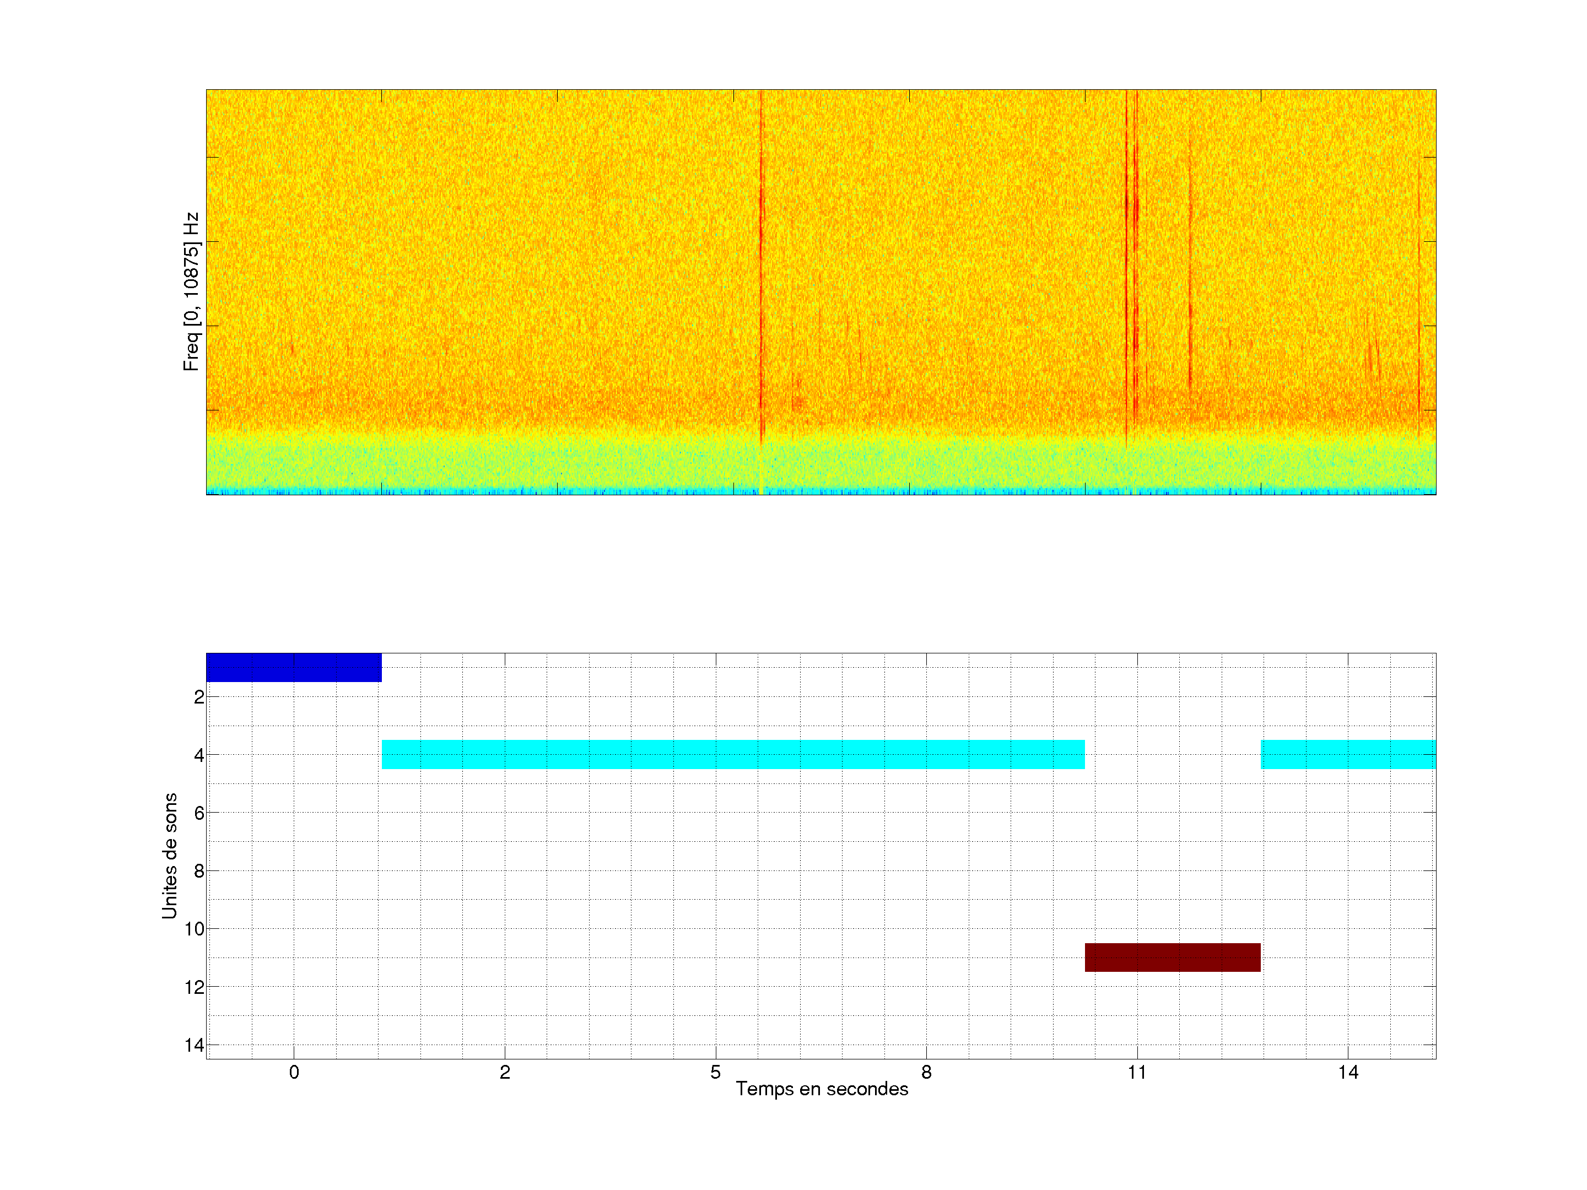The image size is (1587, 1190).
Task: Click the x-axis tick label 8
Action: pos(926,1072)
